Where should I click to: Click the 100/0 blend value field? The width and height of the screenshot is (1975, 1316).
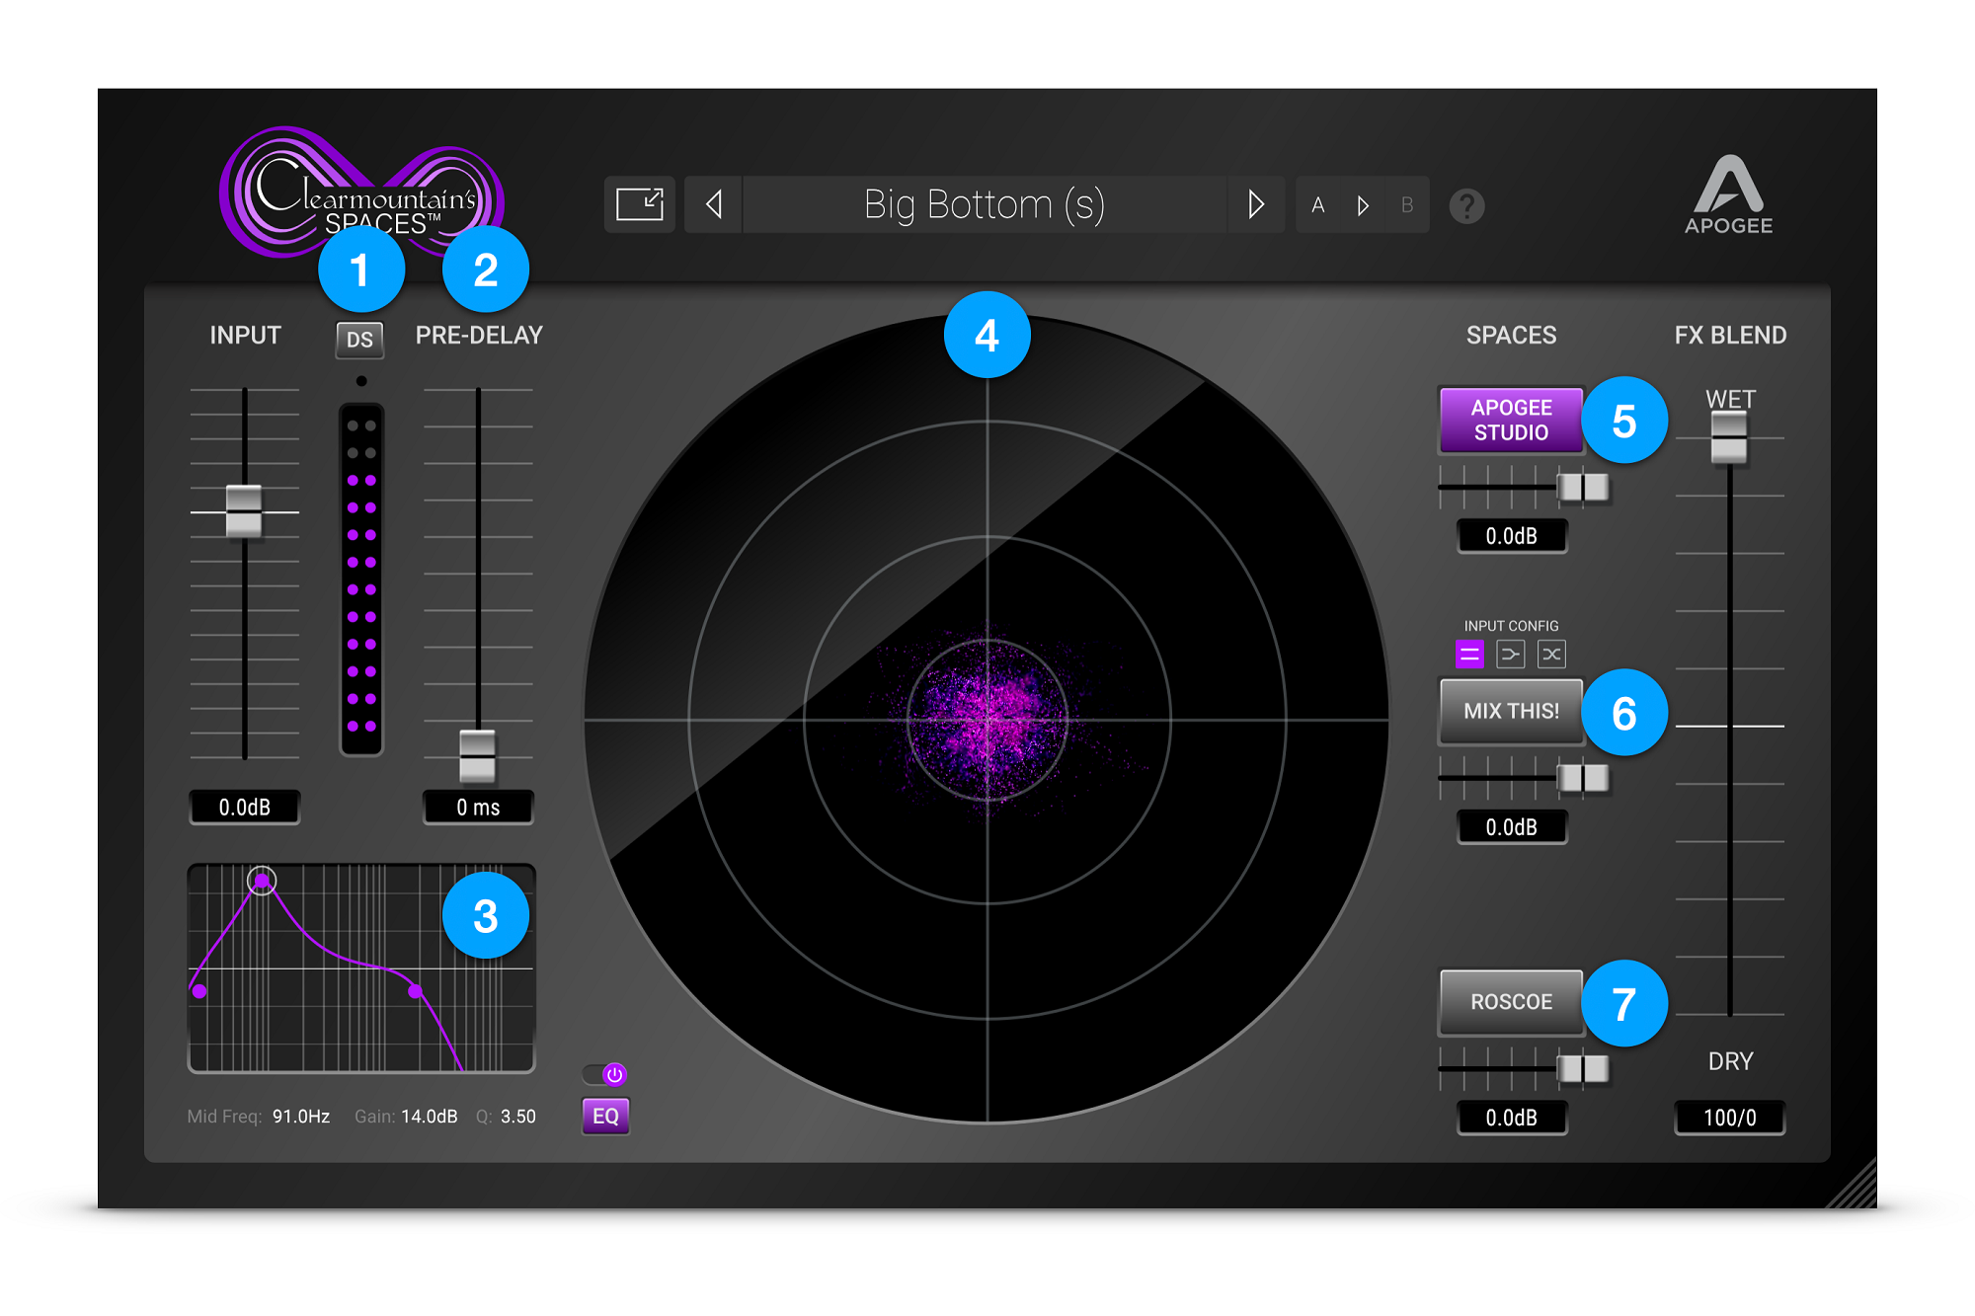[x=1730, y=1118]
